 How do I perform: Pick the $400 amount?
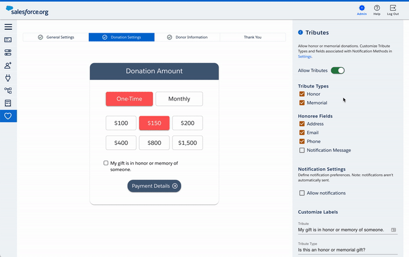(121, 143)
